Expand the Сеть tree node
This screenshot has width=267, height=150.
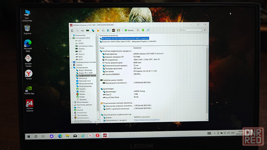tap(73, 108)
